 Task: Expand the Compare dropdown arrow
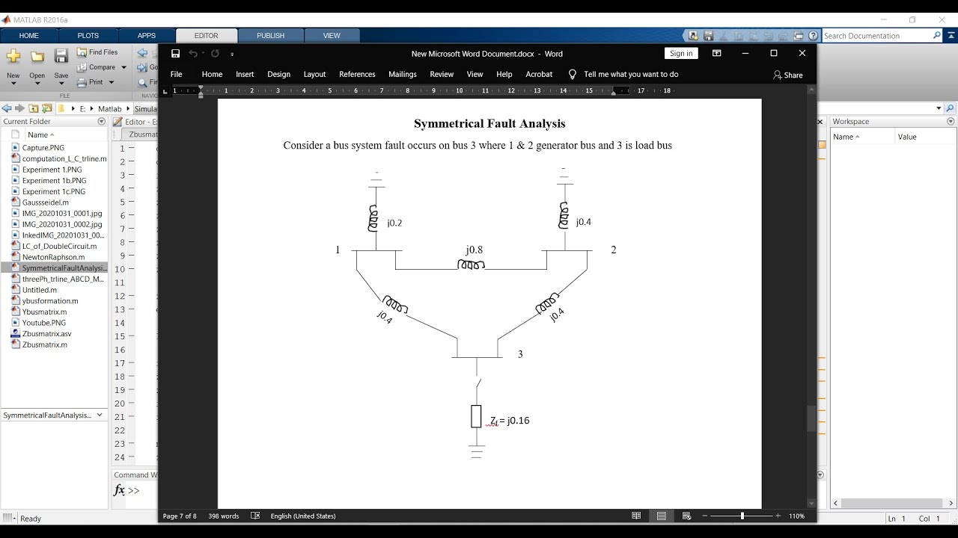(x=123, y=67)
